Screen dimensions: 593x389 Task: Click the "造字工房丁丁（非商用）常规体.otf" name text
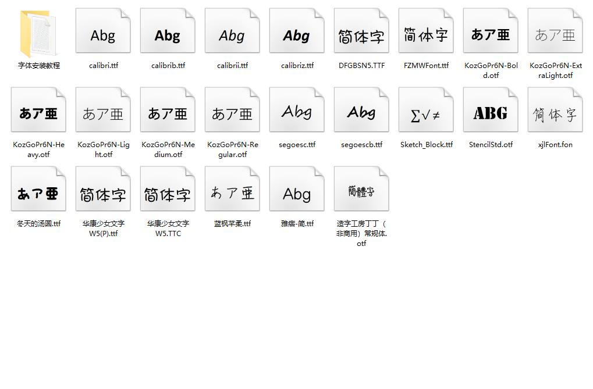[x=361, y=233]
